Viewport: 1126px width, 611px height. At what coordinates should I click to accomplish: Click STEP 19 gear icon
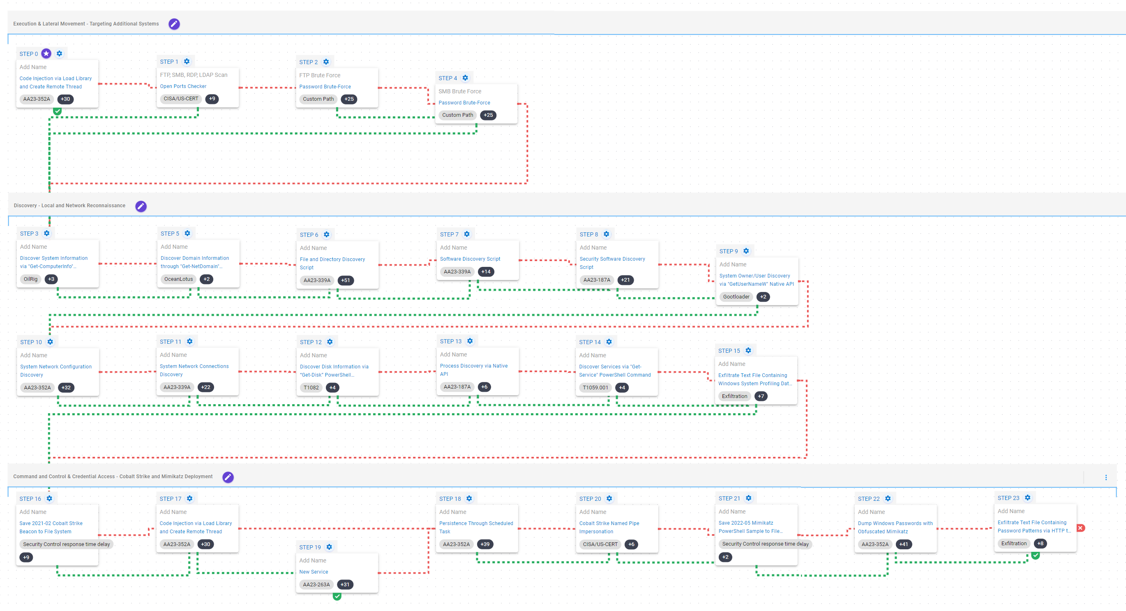point(329,547)
